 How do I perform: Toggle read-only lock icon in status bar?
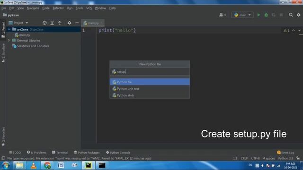coord(298,158)
